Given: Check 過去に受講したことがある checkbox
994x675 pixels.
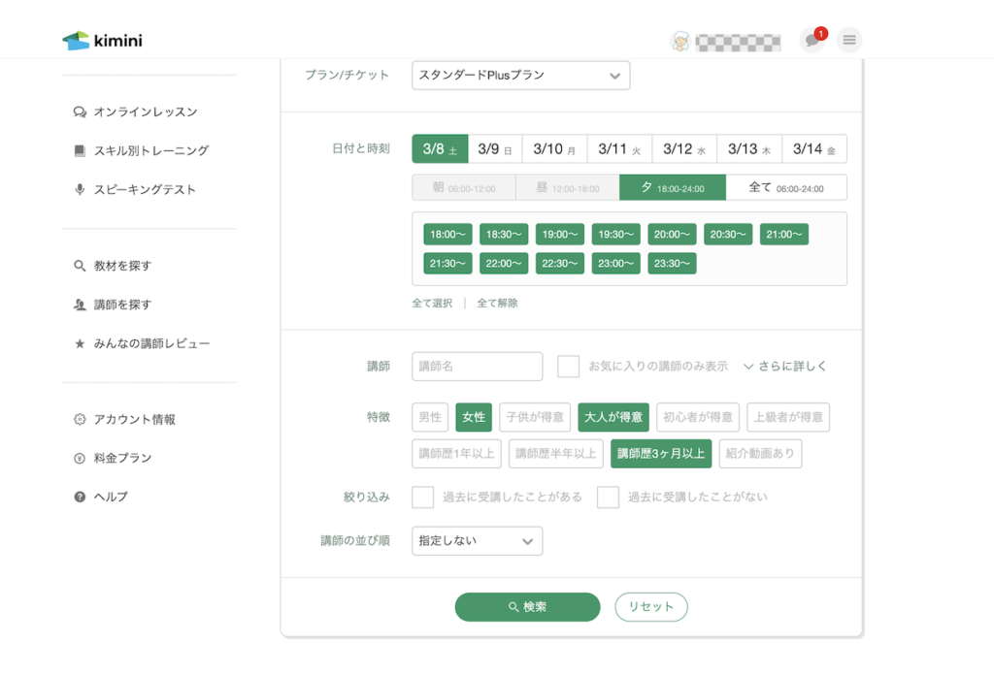Looking at the screenshot, I should pos(423,498).
